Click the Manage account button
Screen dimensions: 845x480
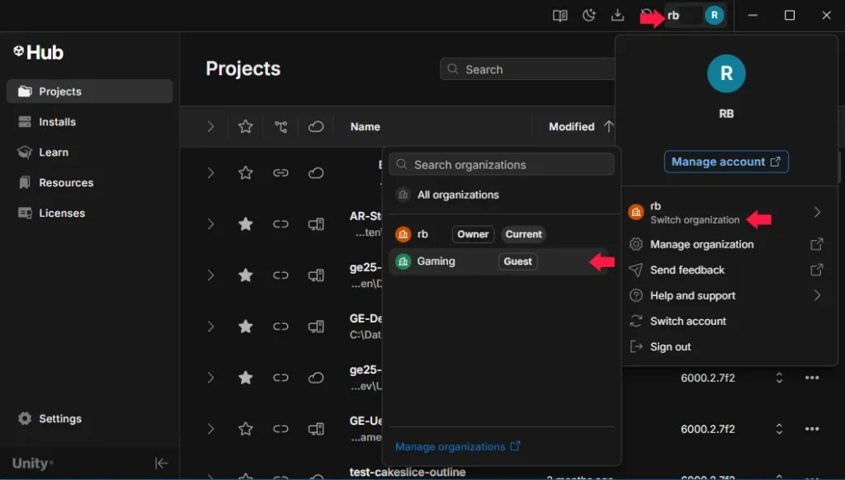726,162
